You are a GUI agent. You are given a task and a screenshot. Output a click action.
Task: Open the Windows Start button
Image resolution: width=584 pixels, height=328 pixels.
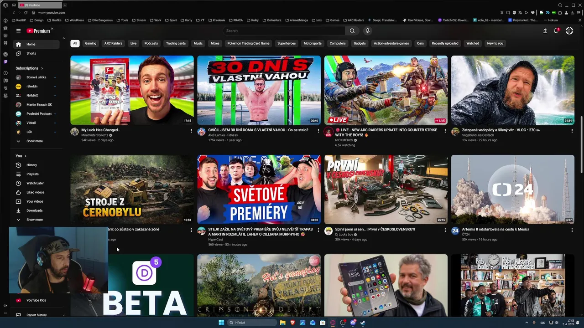[221, 323]
